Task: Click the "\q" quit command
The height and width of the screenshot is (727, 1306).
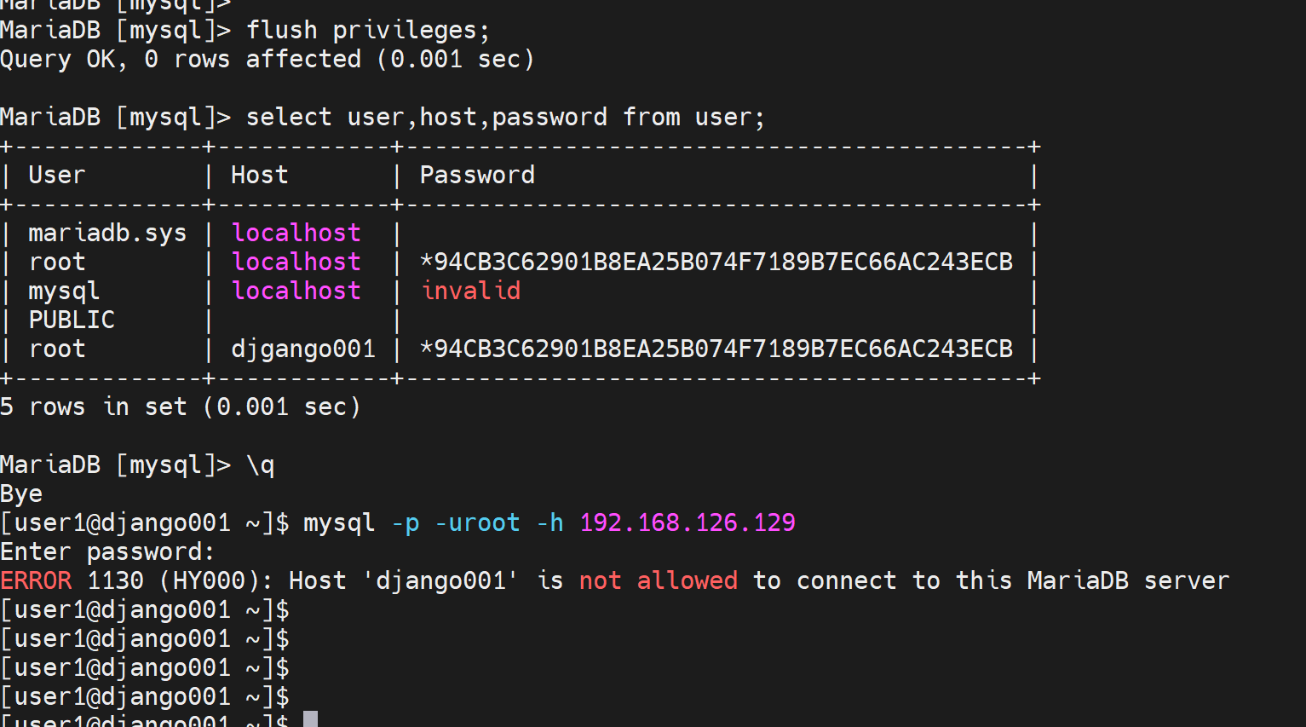Action: pyautogui.click(x=260, y=465)
